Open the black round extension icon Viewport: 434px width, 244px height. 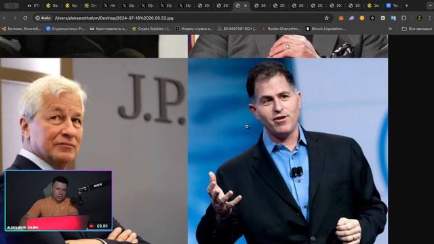pyautogui.click(x=372, y=18)
